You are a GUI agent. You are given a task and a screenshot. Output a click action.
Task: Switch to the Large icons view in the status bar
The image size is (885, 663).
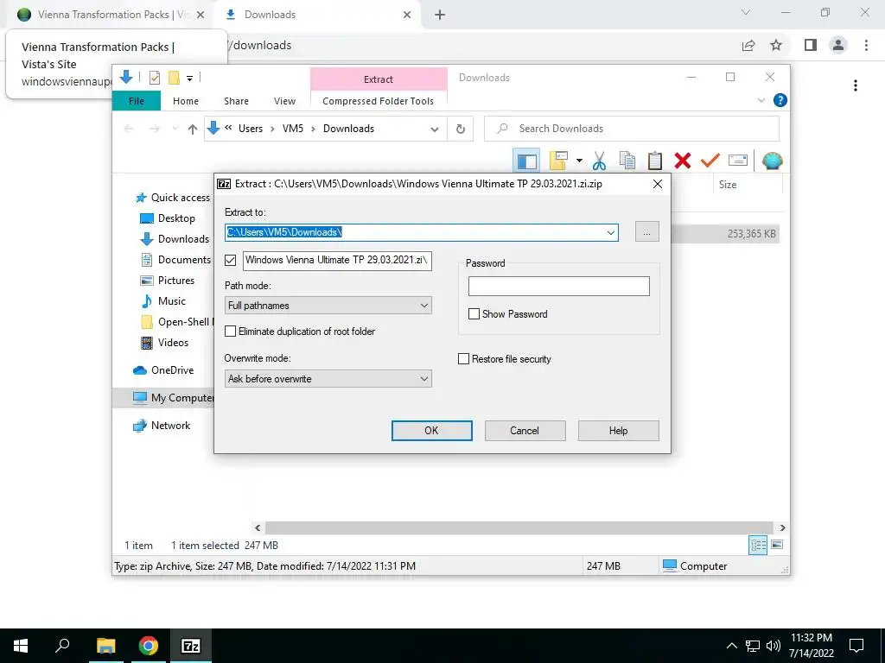pyautogui.click(x=777, y=545)
